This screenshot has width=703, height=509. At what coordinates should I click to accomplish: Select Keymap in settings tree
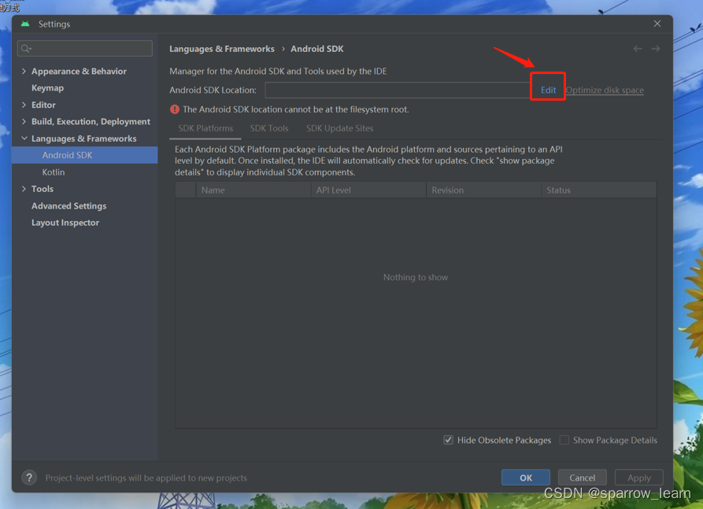[47, 88]
